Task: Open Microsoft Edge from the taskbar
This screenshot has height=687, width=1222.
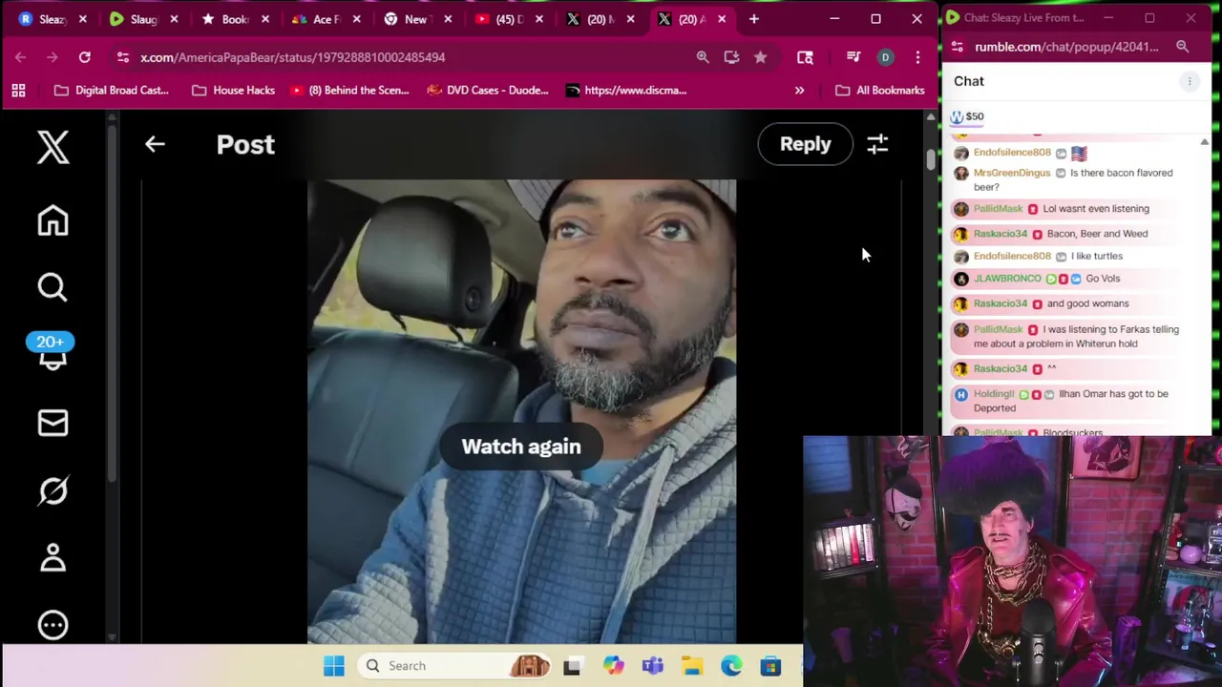Action: pos(731,666)
